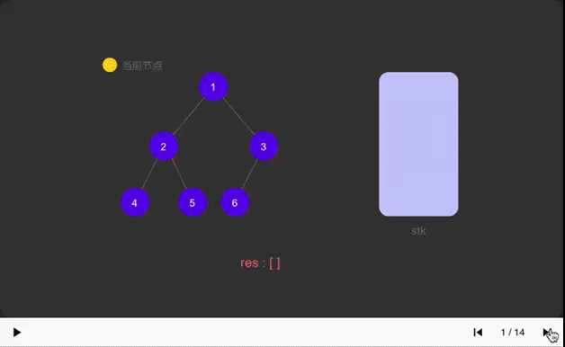Select leaf node 4
565x347 pixels.
tap(135, 202)
